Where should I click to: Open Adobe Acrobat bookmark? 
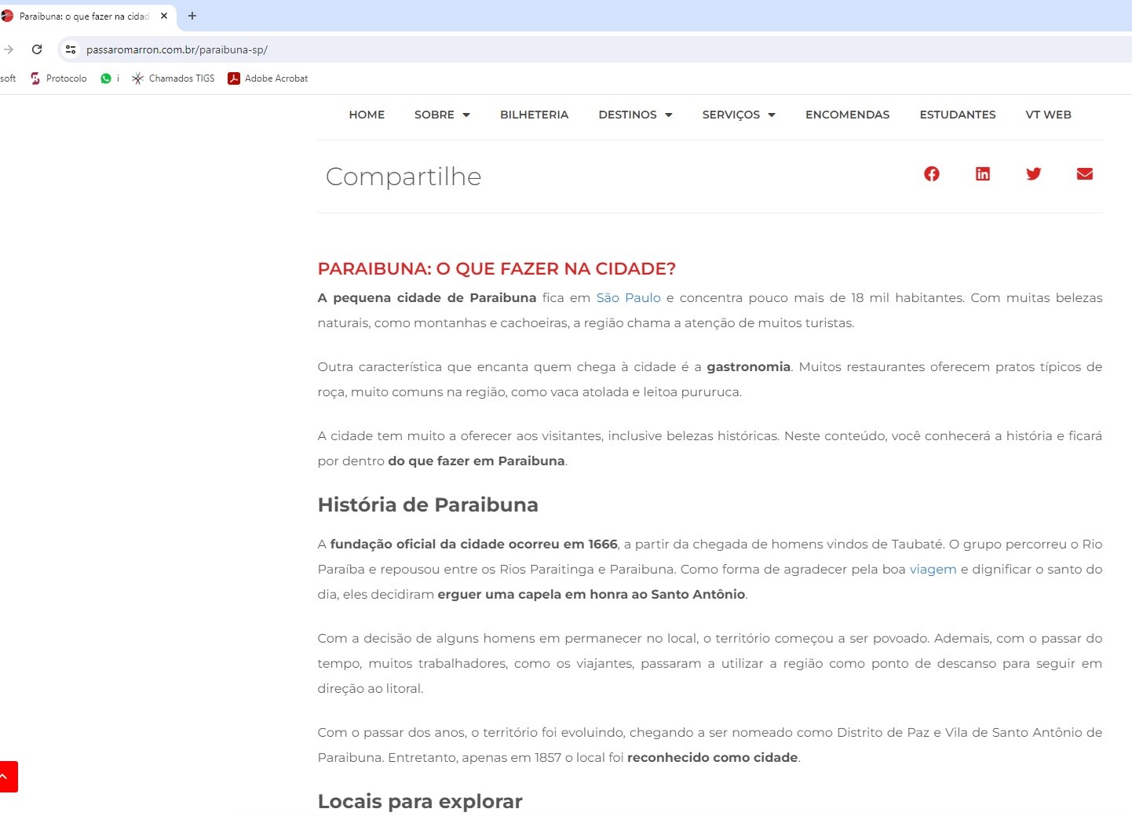[268, 78]
